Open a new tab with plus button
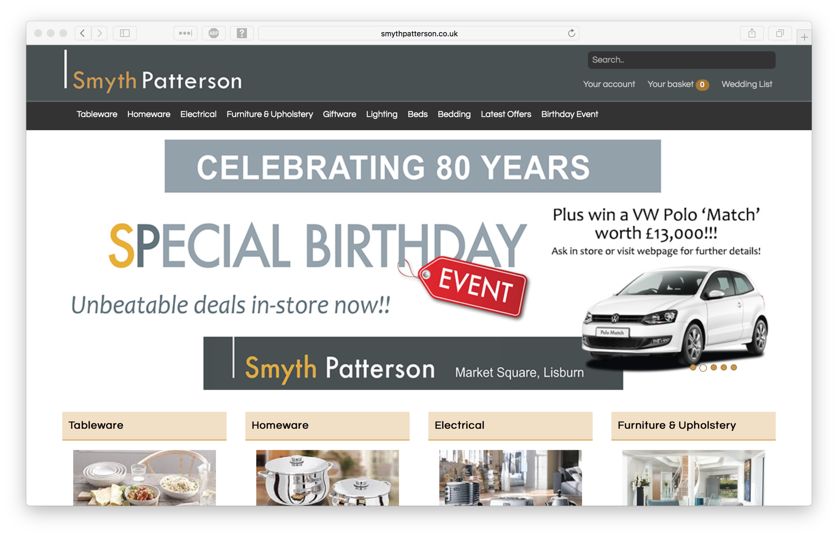 [x=804, y=37]
